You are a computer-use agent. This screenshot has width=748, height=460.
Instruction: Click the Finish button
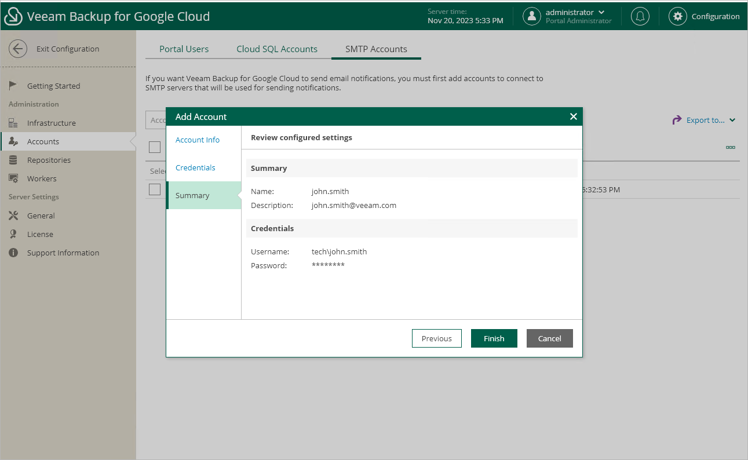click(x=494, y=338)
